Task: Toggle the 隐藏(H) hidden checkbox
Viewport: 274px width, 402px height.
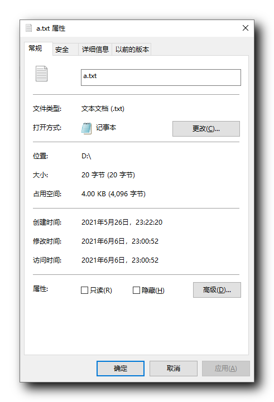Action: [x=136, y=290]
